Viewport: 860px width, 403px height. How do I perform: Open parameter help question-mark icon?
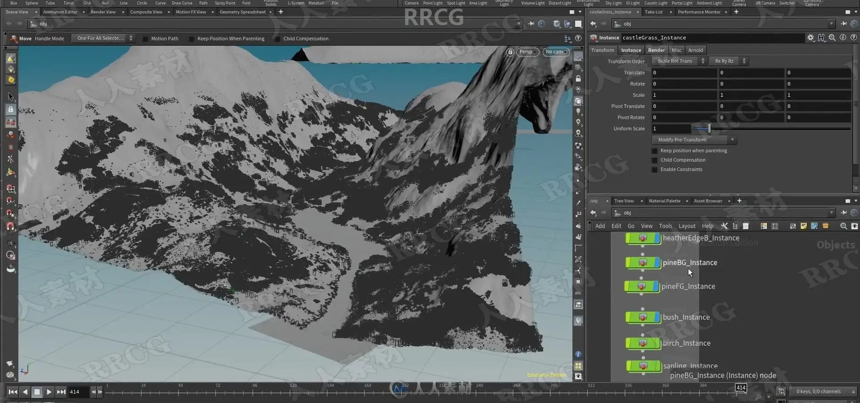(x=854, y=38)
